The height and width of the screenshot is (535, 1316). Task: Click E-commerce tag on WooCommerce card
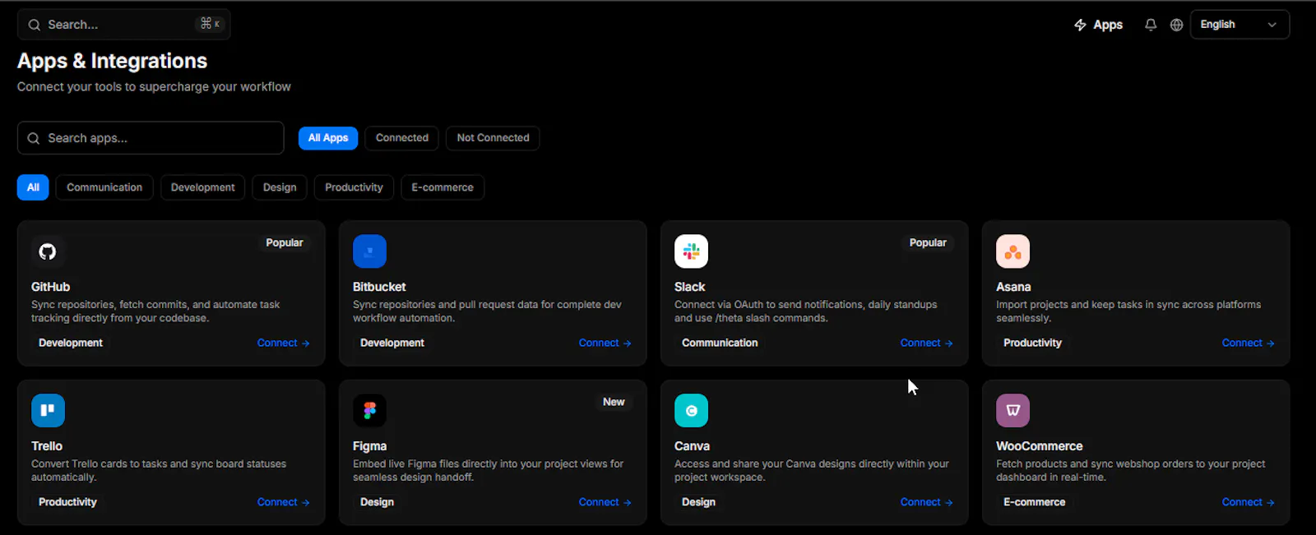tap(1034, 502)
